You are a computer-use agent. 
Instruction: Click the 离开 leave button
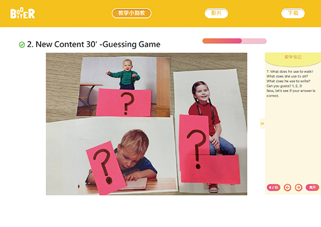(312, 187)
